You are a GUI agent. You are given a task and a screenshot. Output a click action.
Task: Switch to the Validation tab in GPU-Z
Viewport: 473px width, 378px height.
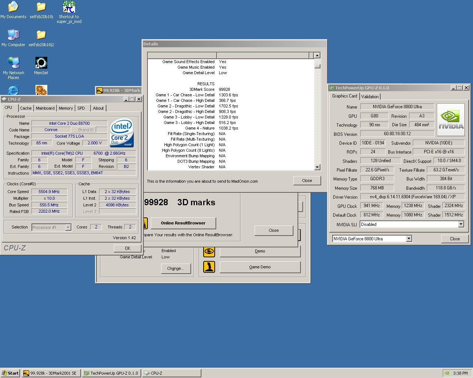coord(370,97)
